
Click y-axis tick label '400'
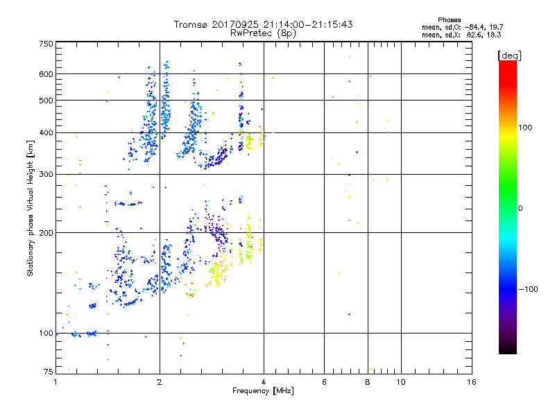(x=46, y=132)
